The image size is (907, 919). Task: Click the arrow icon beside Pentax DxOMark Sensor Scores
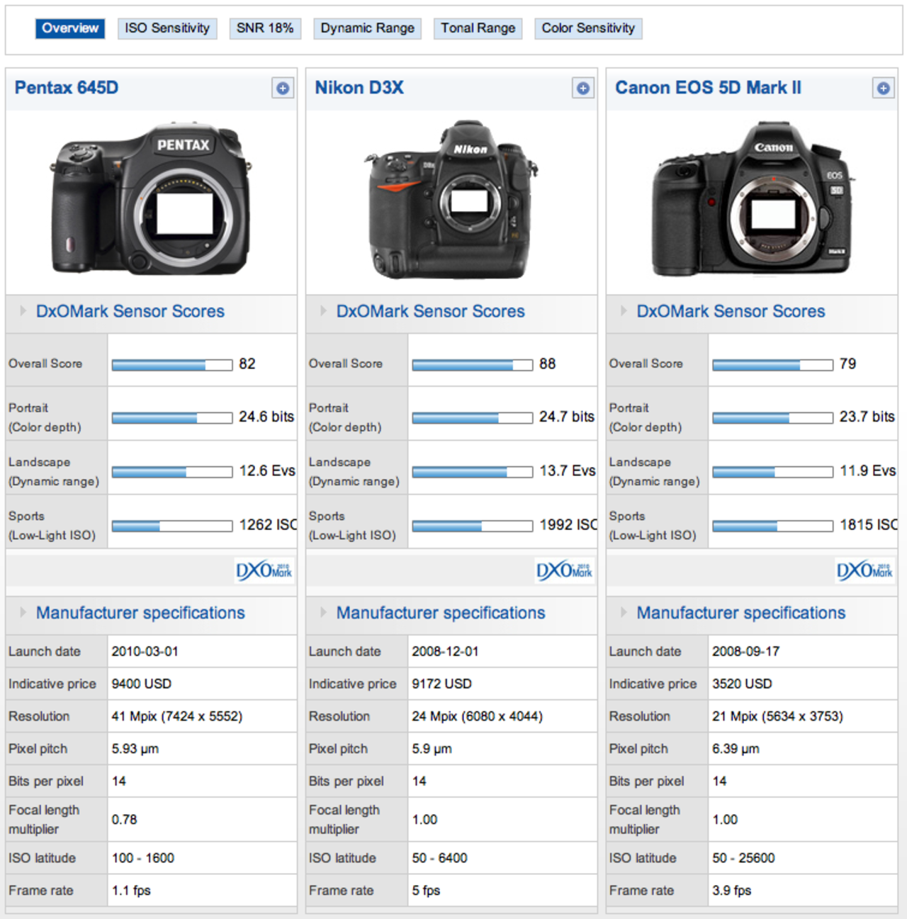pos(21,311)
